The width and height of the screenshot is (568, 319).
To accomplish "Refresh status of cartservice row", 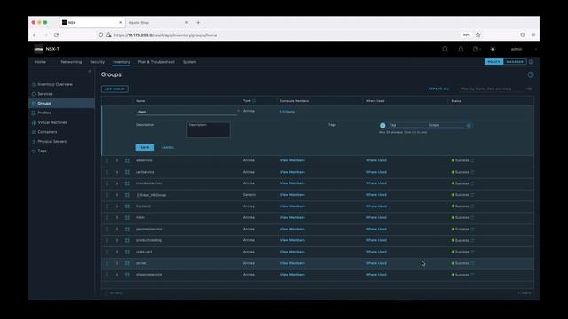I will click(x=472, y=172).
